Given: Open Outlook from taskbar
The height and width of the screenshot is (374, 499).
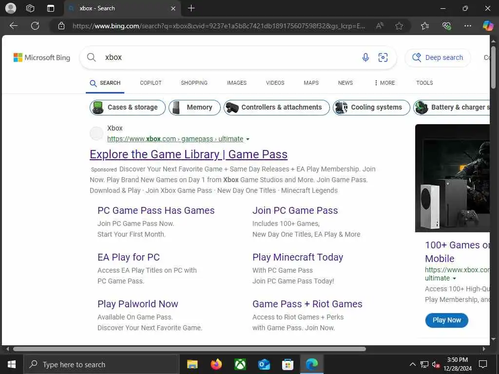Looking at the screenshot, I should [x=264, y=364].
